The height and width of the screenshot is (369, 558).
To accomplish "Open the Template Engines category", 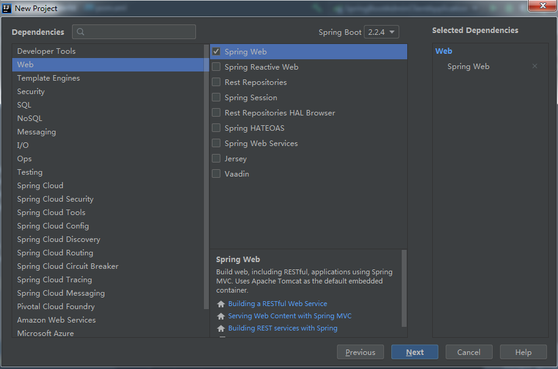I will [x=108, y=78].
